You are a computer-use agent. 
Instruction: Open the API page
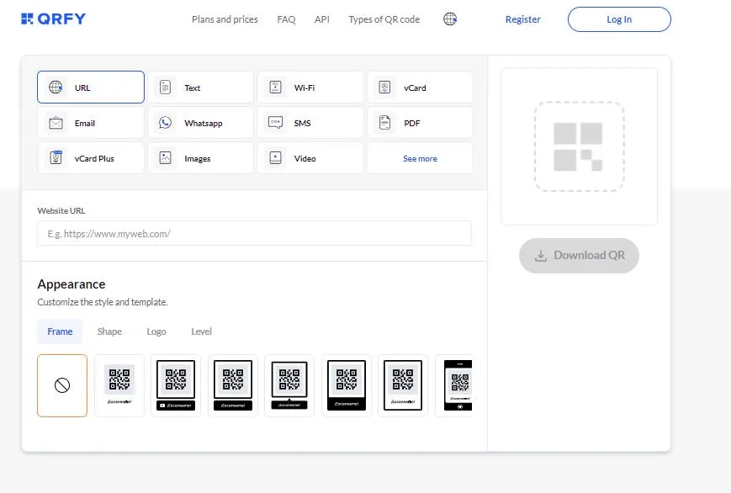tap(321, 19)
